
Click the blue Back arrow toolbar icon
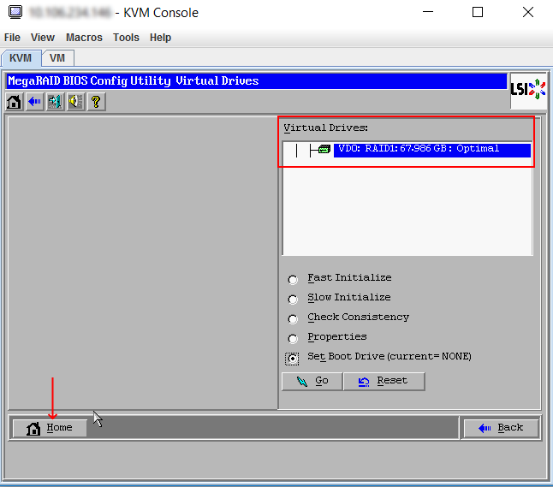(x=34, y=102)
